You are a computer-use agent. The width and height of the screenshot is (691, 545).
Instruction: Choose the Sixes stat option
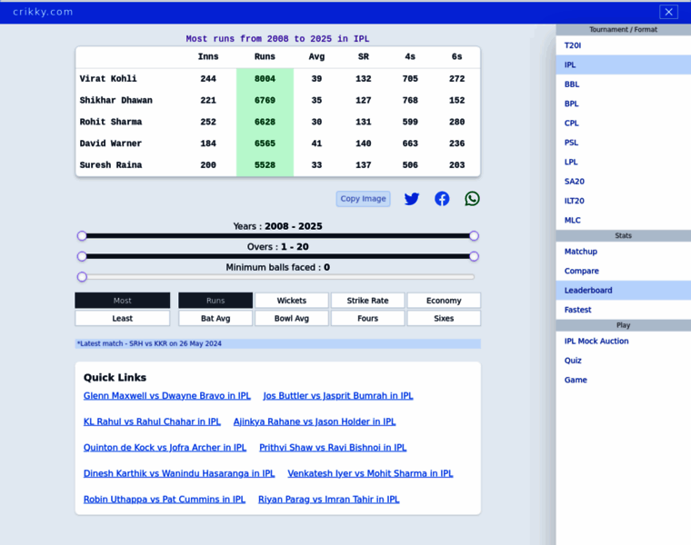coord(444,319)
